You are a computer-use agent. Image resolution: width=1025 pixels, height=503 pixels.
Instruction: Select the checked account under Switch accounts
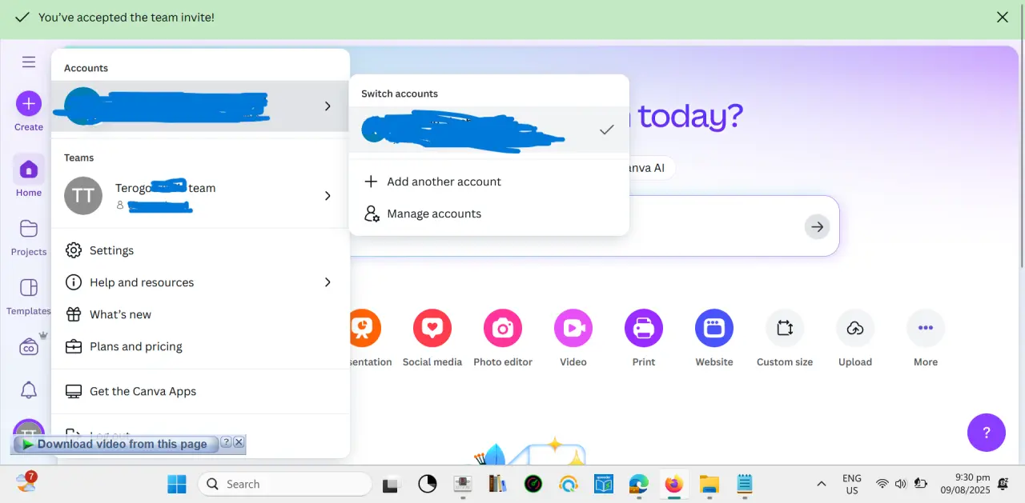[488, 130]
